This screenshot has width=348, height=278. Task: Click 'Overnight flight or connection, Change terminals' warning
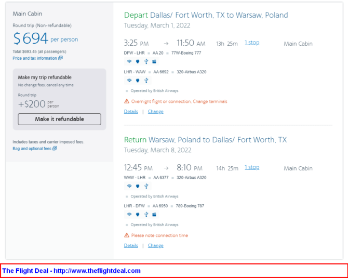click(179, 101)
